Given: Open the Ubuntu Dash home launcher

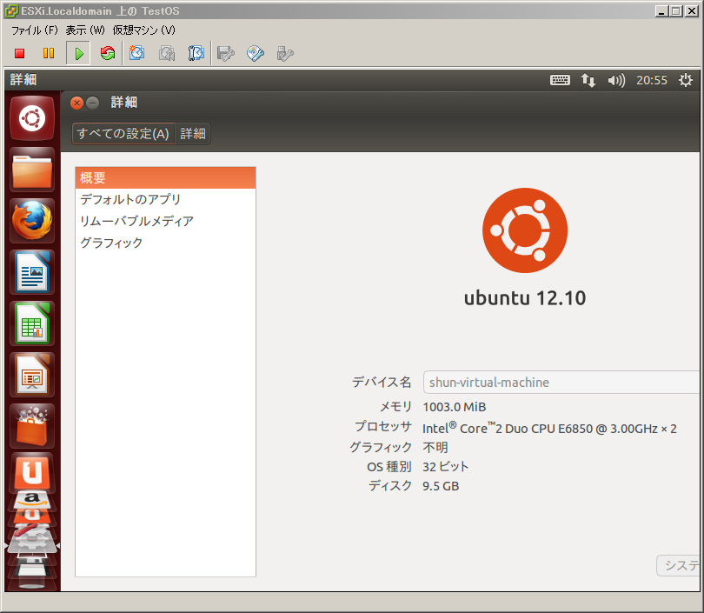Looking at the screenshot, I should tap(32, 118).
